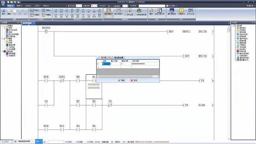Screen dimensions: 256x144
Task: Open the second menu in the menu bar
Action: coord(19,6)
